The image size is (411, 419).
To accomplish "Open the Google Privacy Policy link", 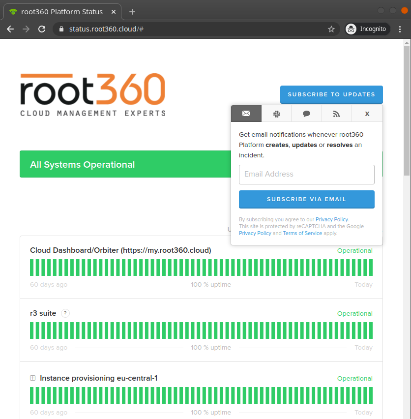I will [x=255, y=233].
